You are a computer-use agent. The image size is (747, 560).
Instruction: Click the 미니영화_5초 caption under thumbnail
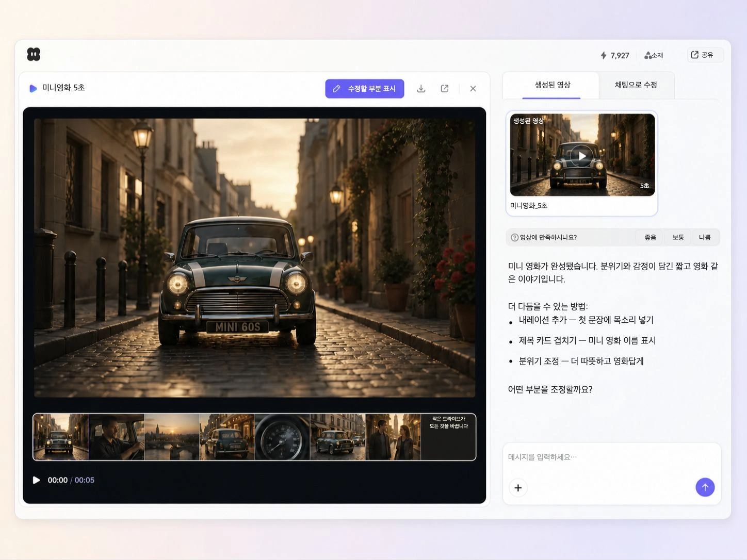(529, 205)
